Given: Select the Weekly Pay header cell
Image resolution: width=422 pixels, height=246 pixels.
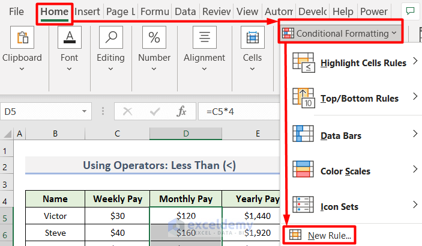Looking at the screenshot, I should 117,199.
